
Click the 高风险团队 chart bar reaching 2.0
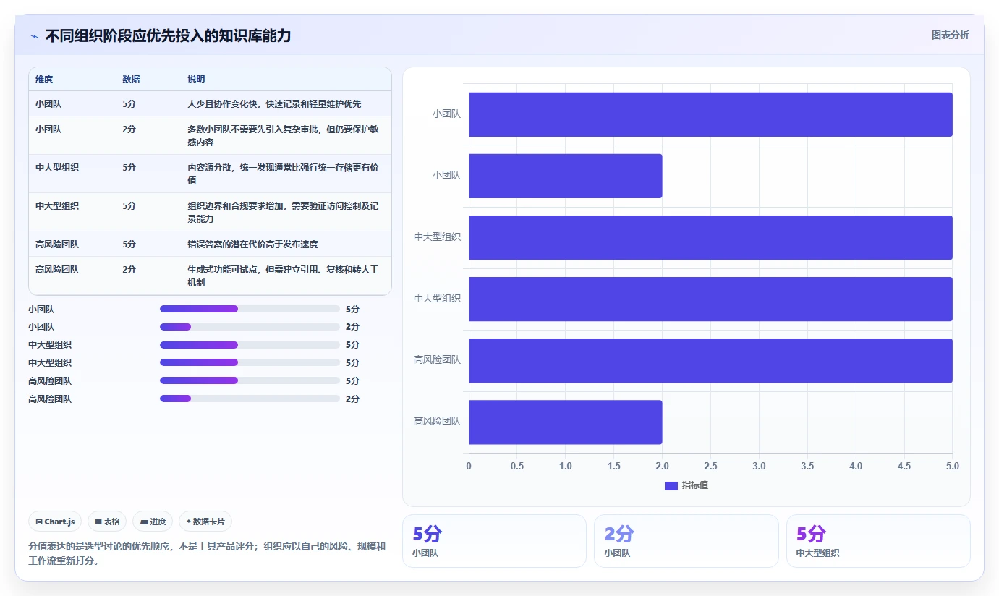565,422
